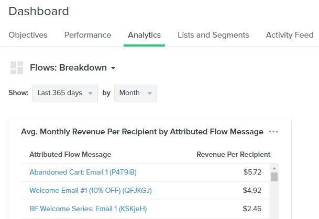Click the scrollbar up arrow in table

[274, 168]
